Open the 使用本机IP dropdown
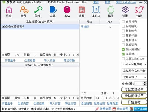 point(134,77)
